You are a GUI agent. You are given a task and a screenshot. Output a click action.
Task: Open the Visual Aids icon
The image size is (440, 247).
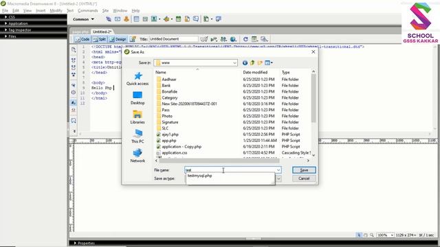(264, 39)
